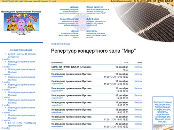
Task: Click the Репертуар концертного зала "Мир" heading
Action: point(93,51)
